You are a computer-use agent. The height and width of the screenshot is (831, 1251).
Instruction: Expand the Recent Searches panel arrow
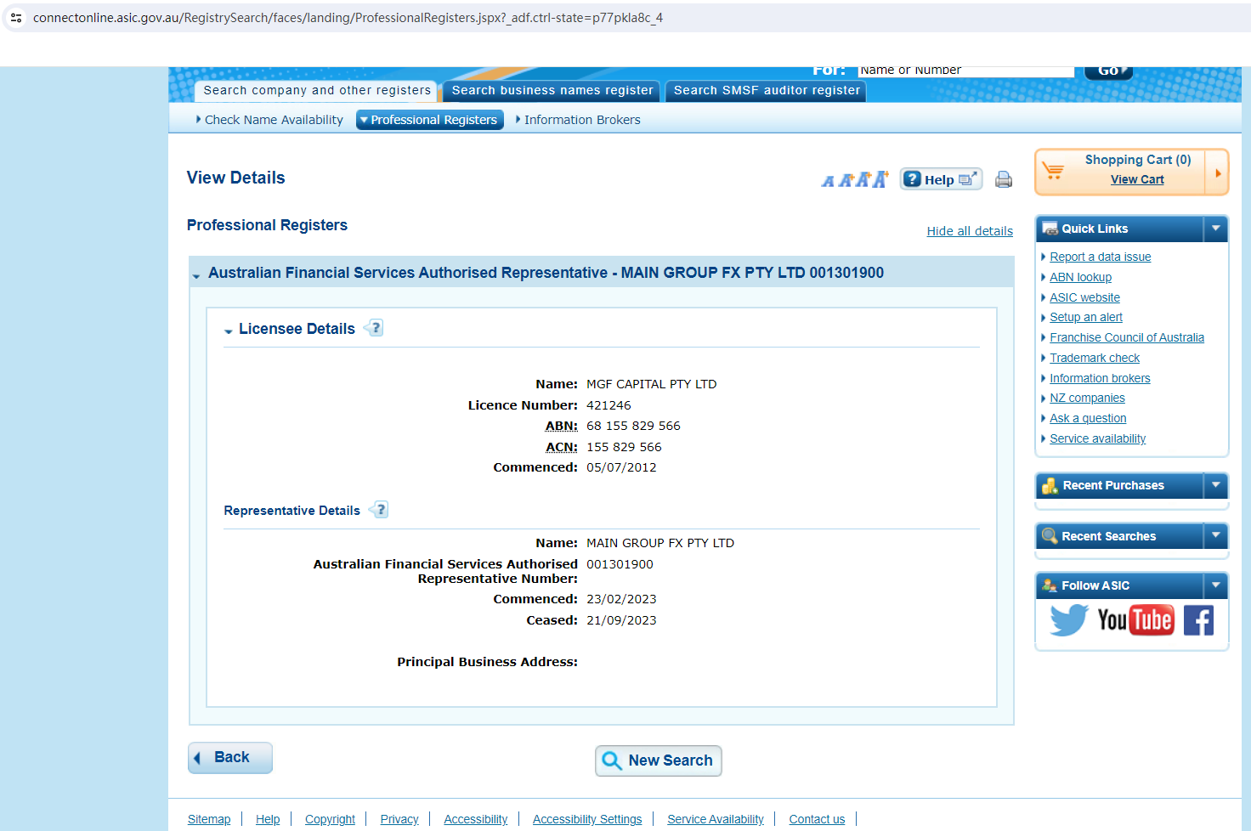pyautogui.click(x=1216, y=536)
